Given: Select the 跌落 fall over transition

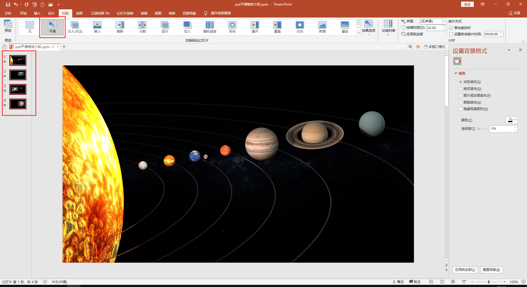Looking at the screenshot, I should coord(323,27).
